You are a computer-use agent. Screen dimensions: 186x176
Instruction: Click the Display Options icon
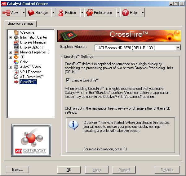16,47
